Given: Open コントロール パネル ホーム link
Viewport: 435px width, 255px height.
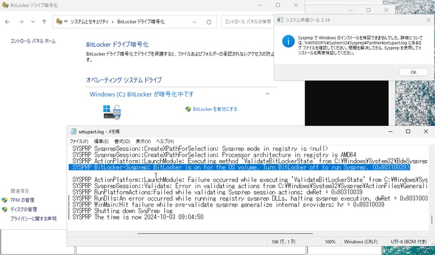Looking at the screenshot, I should pyautogui.click(x=33, y=41).
